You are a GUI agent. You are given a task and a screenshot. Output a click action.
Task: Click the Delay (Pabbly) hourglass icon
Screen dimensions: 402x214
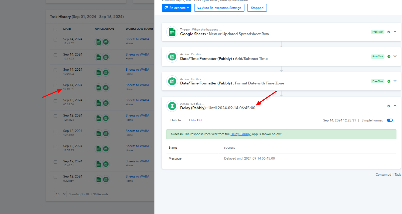point(172,106)
